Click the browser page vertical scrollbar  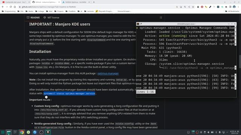click(x=240, y=61)
